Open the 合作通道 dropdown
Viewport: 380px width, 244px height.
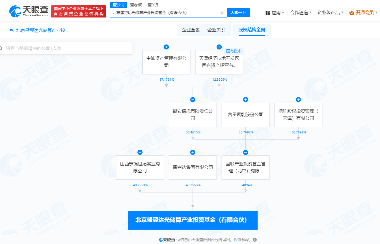point(301,13)
